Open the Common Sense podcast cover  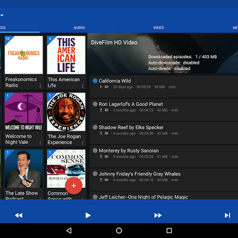[66, 169]
